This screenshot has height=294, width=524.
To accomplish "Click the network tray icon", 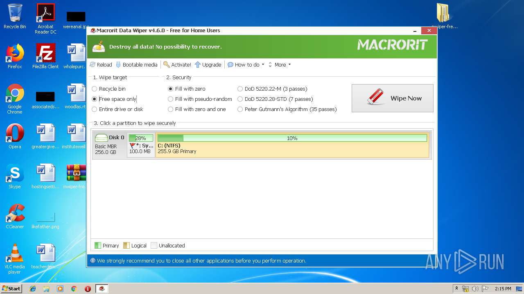I will [x=465, y=289].
